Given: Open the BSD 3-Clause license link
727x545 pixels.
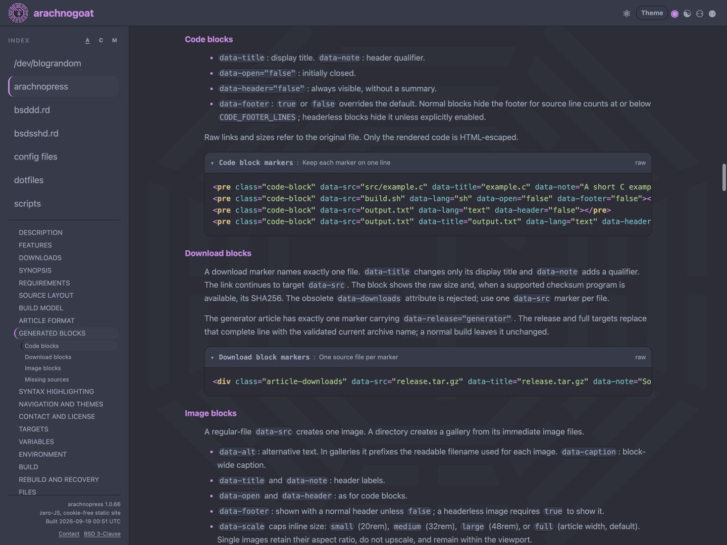Looking at the screenshot, I should click(102, 534).
